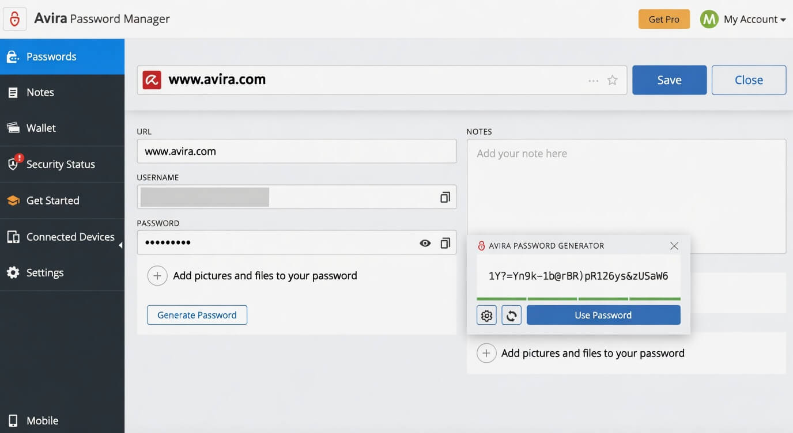Screen dimensions: 793x433
Task: Collapse the sidebar with the arrow handle
Action: click(x=121, y=246)
